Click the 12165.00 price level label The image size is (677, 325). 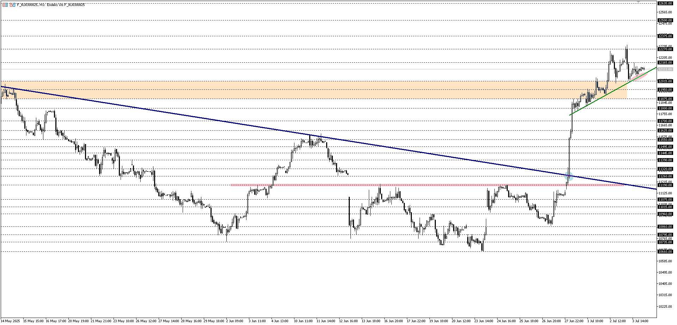coord(665,63)
